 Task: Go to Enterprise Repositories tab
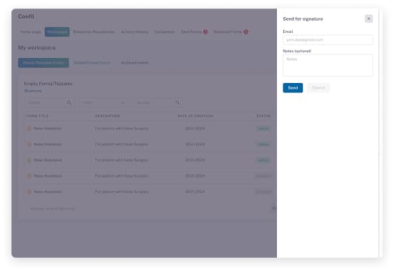point(94,32)
